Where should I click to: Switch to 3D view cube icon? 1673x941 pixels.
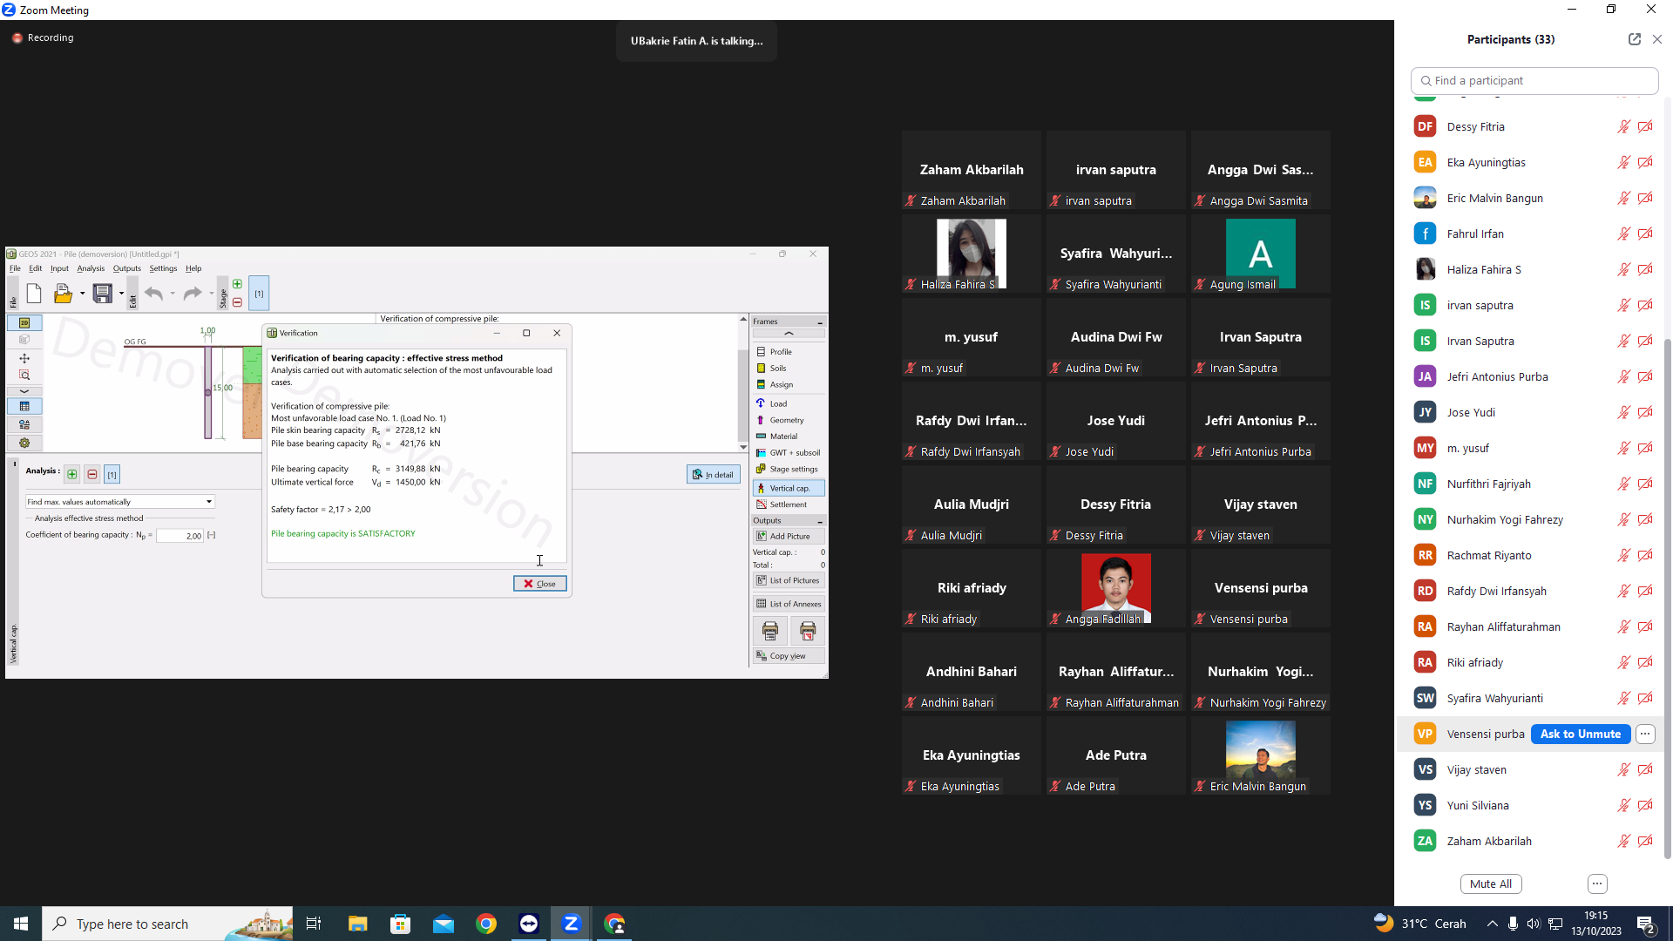(24, 340)
